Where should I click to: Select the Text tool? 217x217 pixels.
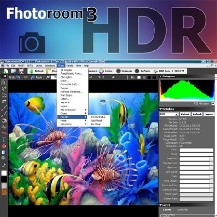tap(4, 139)
